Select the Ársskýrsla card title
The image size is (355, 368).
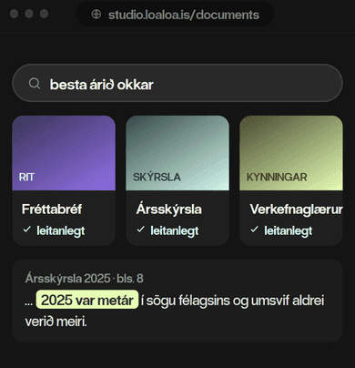168,210
